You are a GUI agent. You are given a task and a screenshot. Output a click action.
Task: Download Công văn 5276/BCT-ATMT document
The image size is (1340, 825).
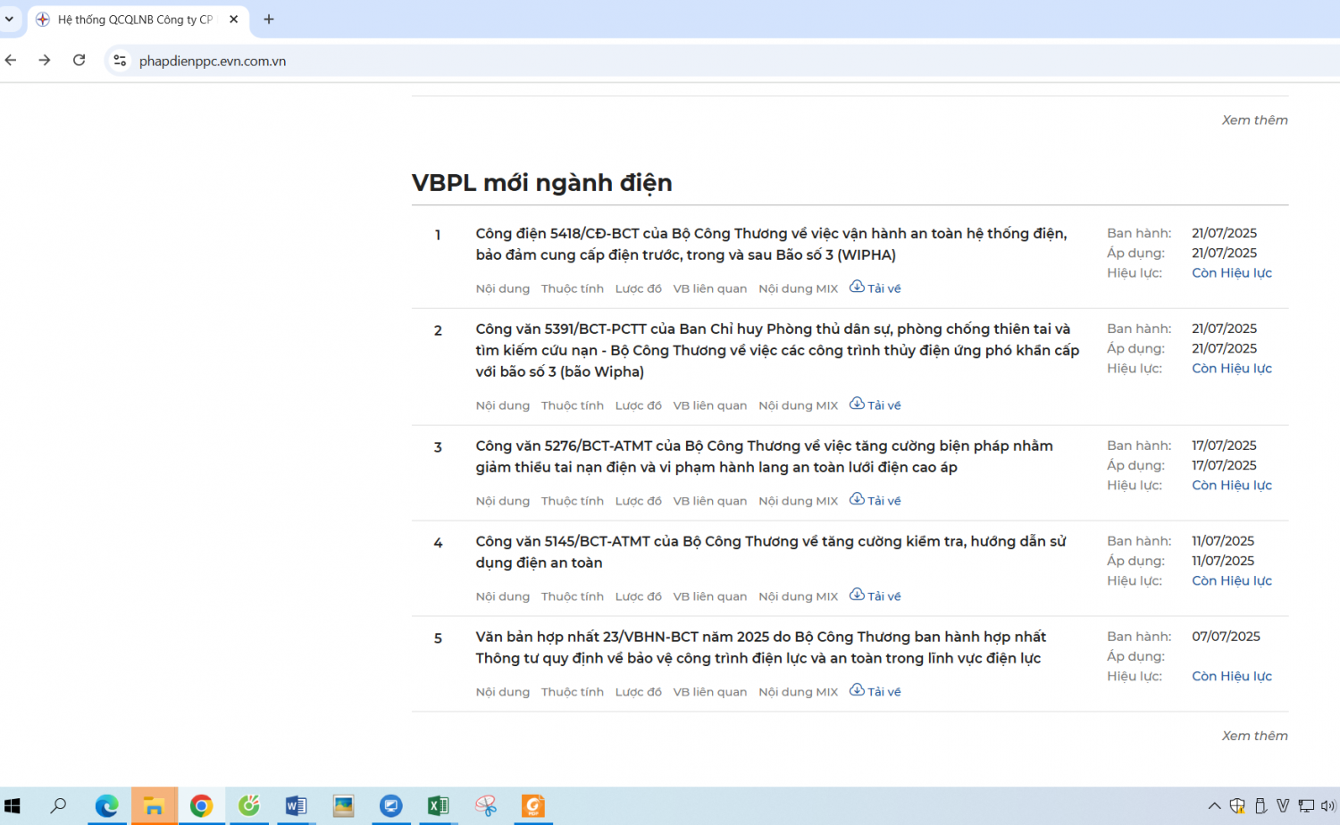click(x=875, y=500)
